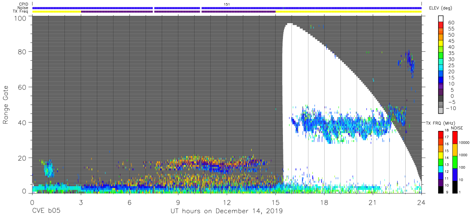Select the black bottom segment of the NOISE bar

[x=455, y=187]
